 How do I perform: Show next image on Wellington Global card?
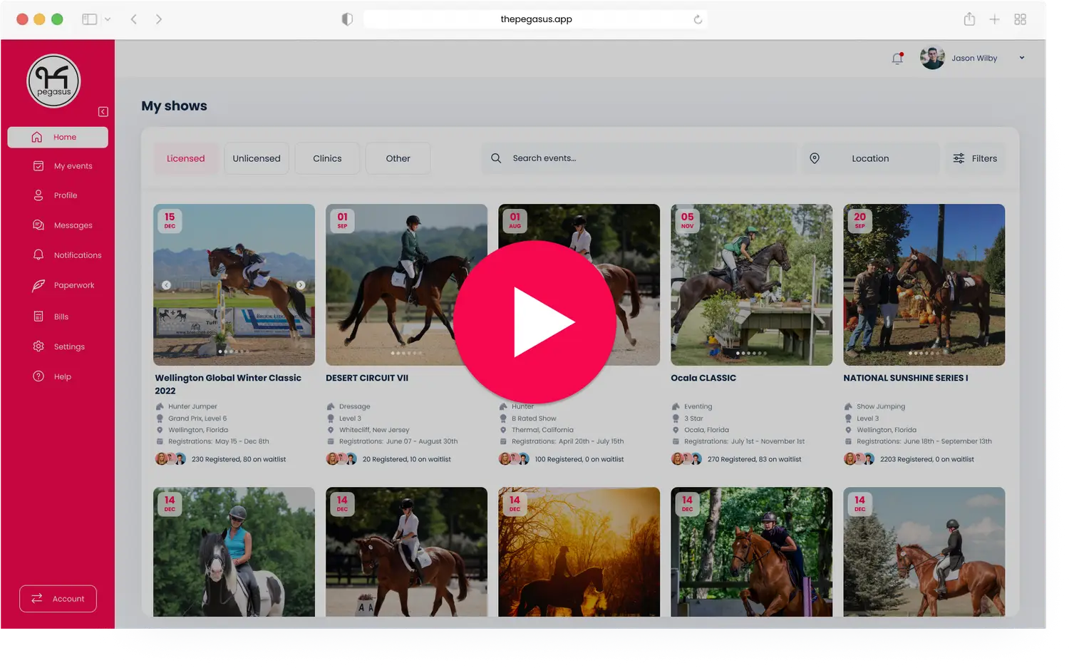pyautogui.click(x=301, y=285)
